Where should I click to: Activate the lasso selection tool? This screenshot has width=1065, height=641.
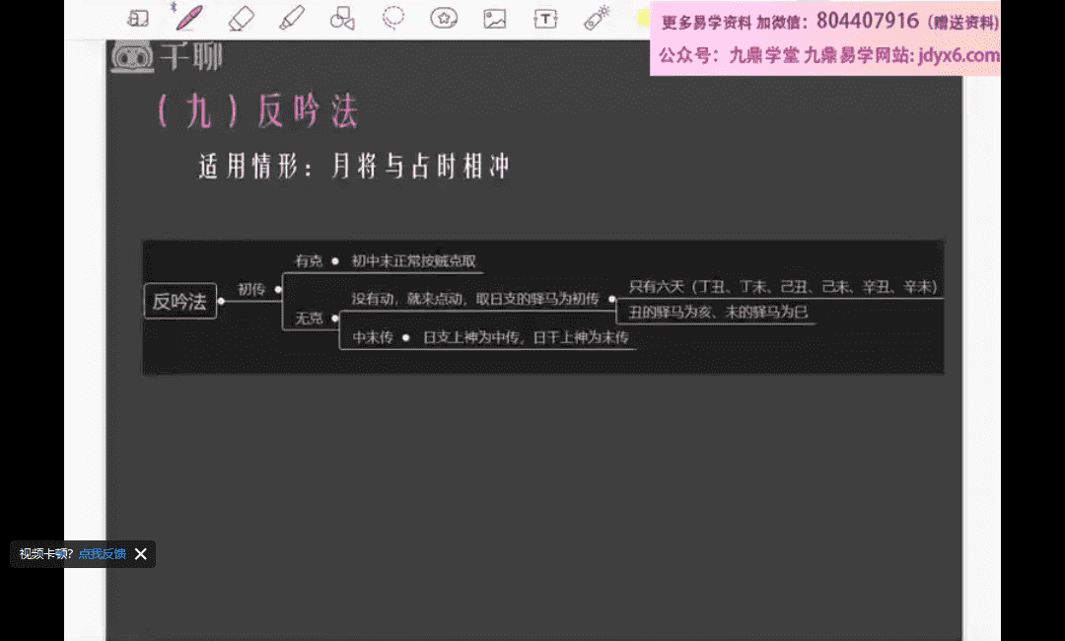pyautogui.click(x=393, y=18)
